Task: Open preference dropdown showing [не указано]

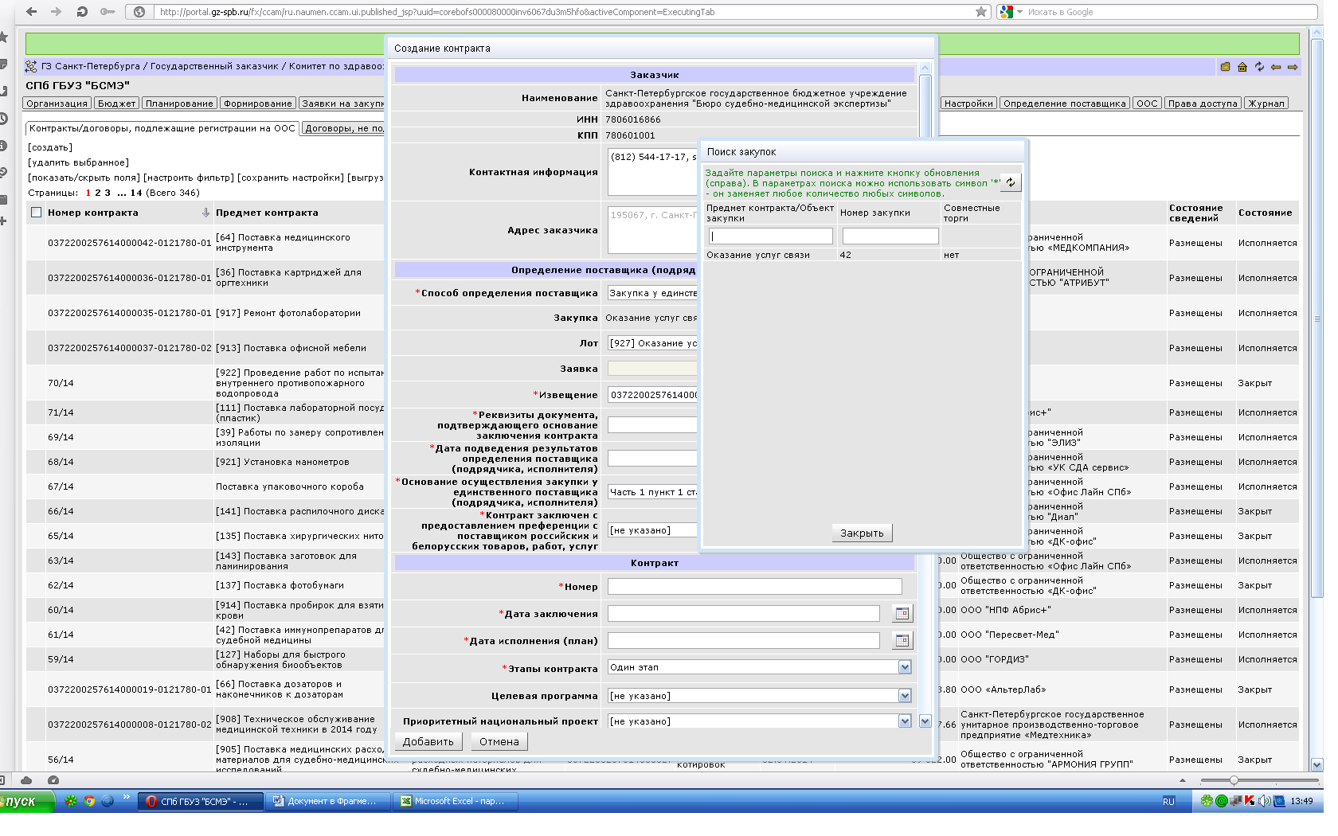Action: coord(652,530)
